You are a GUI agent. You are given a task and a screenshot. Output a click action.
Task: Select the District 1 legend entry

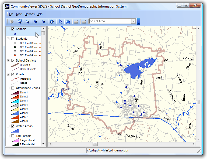point(25,65)
